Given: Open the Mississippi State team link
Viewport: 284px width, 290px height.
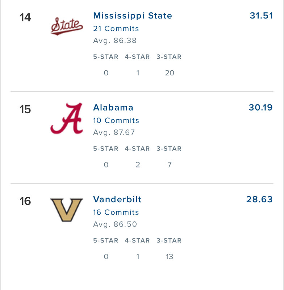Looking at the screenshot, I should [x=133, y=16].
